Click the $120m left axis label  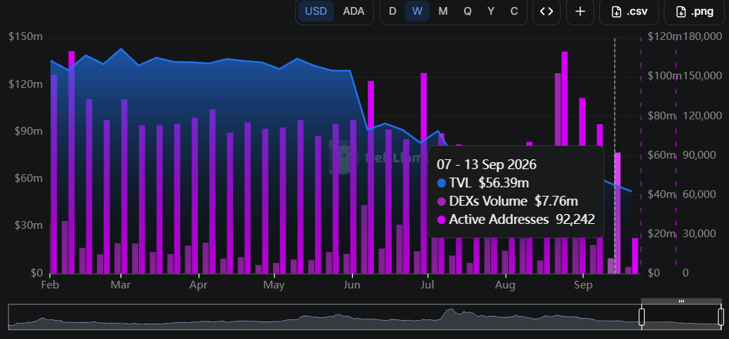25,84
